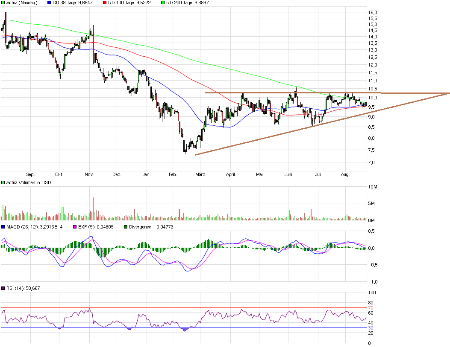Click the ascending brown support trendline
The image size is (450, 347).
(256, 139)
